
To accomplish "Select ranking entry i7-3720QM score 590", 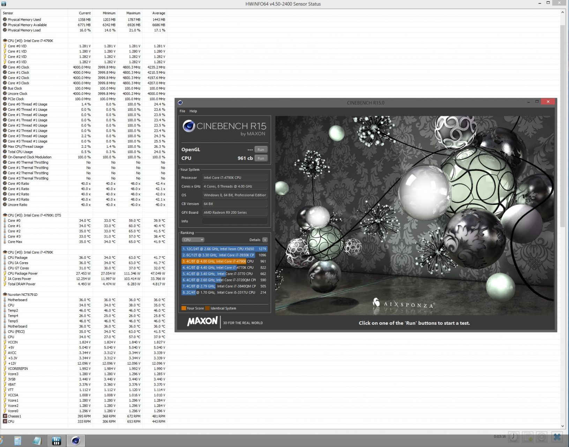I will click(x=224, y=280).
